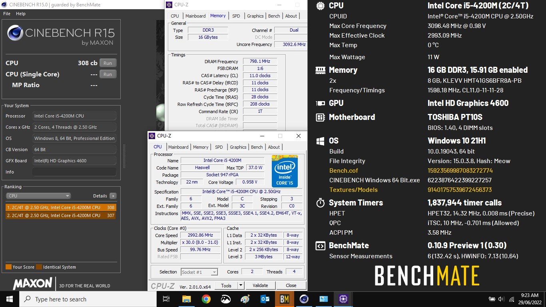Viewport: 546px width, 307px height.
Task: Click the Validate button in CPU-Z
Action: 260,285
